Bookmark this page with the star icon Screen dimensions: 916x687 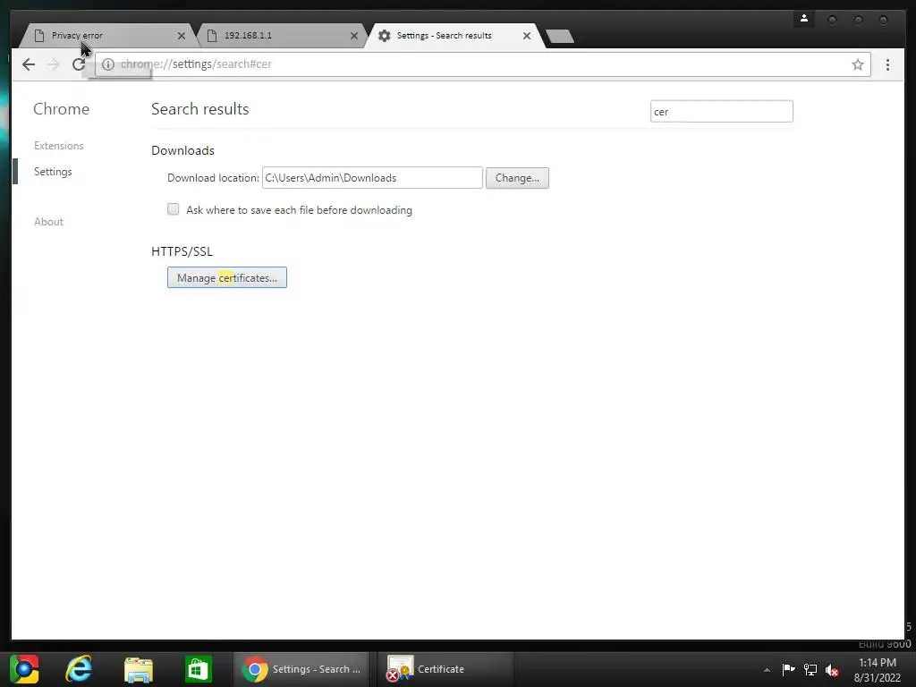point(857,64)
